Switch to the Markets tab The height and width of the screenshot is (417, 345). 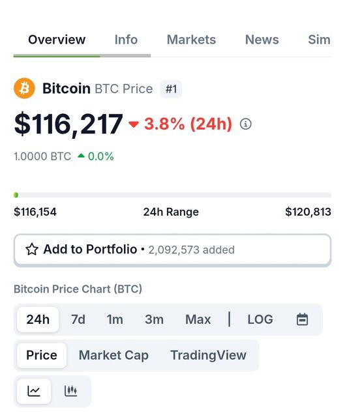coord(191,40)
